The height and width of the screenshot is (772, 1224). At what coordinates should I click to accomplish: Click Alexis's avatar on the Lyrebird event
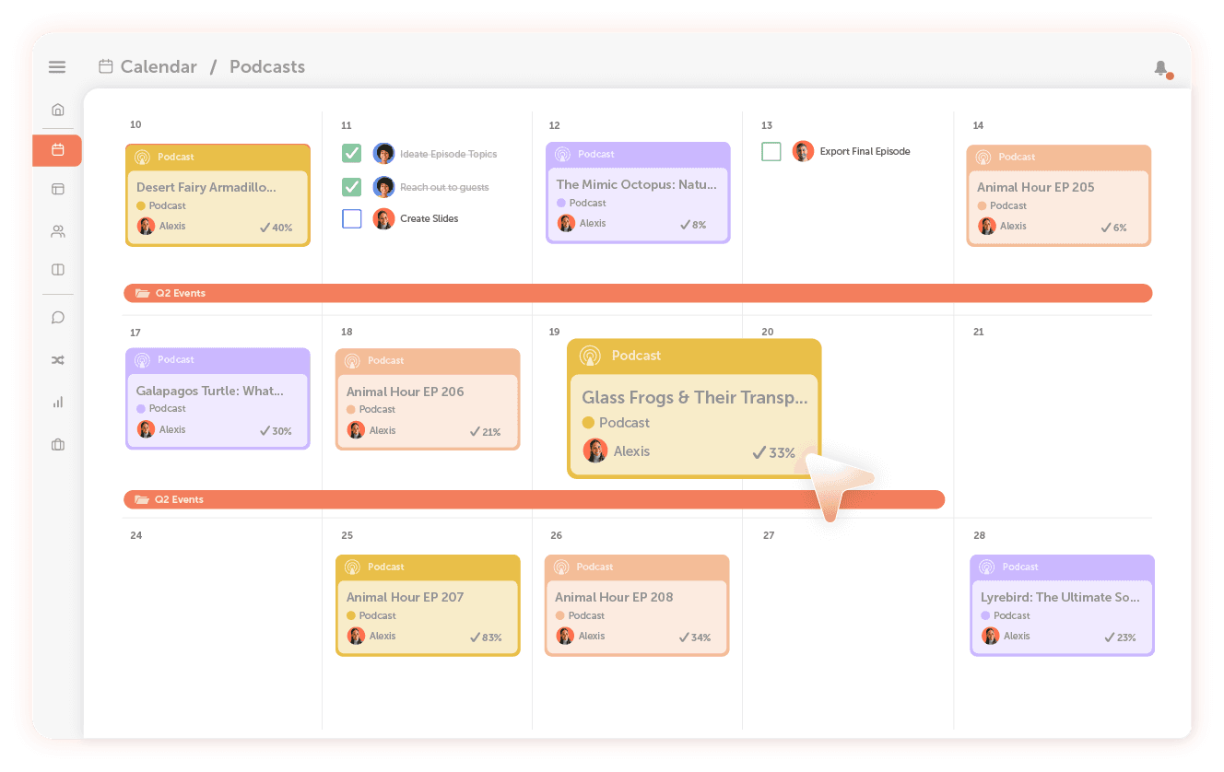[990, 636]
